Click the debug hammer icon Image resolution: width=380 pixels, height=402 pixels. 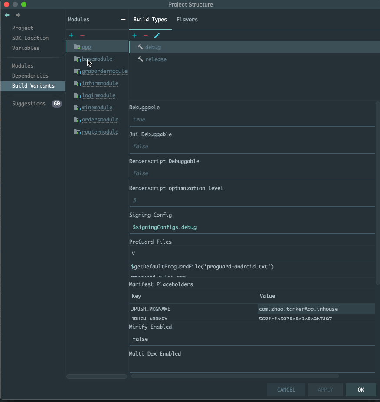click(x=140, y=47)
